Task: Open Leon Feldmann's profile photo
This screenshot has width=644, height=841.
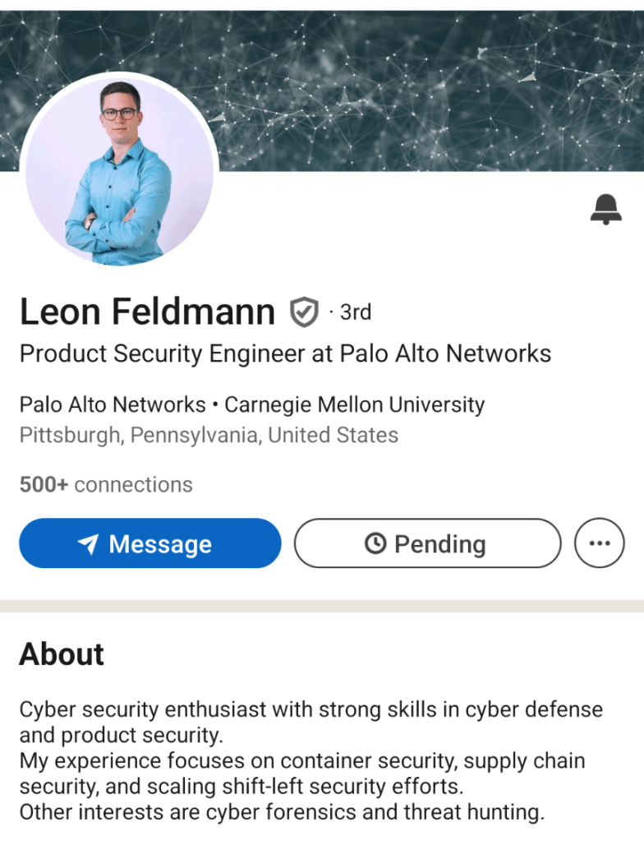Action: (x=120, y=171)
